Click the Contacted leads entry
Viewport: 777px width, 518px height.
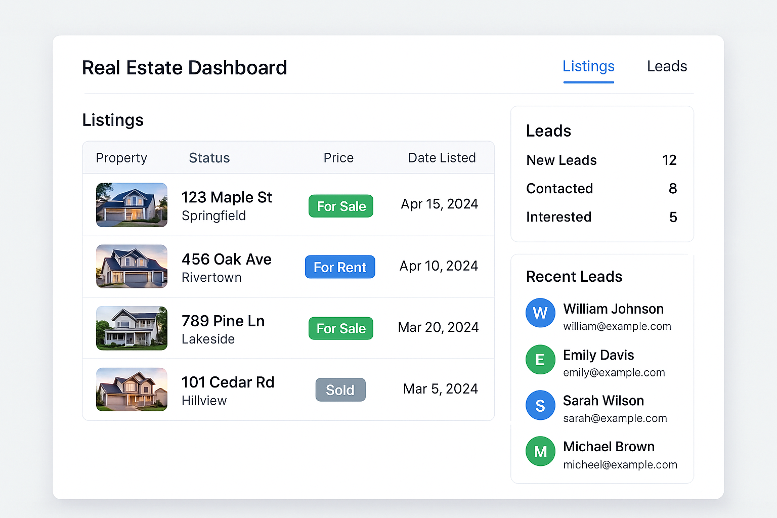(601, 188)
